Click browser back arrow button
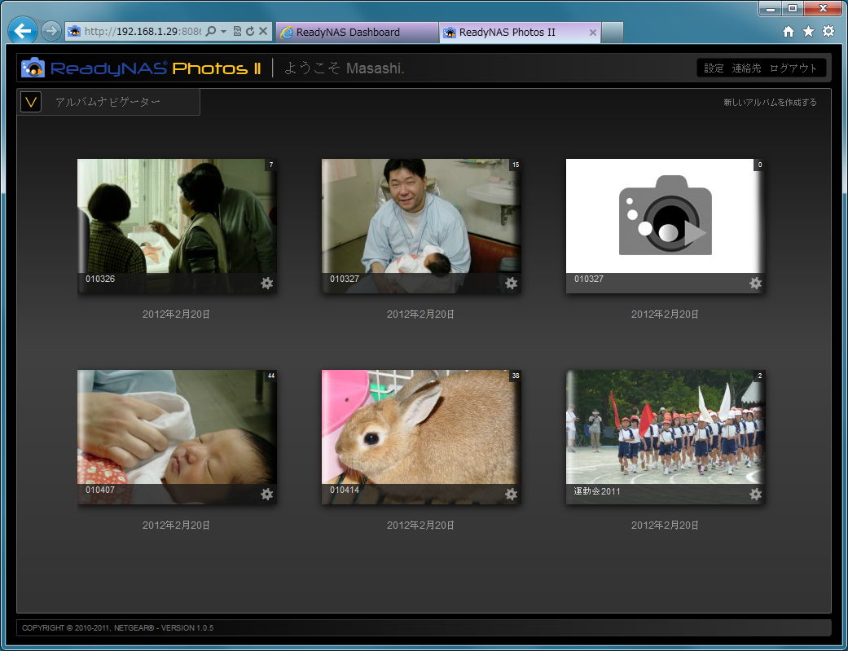This screenshot has width=848, height=651. tap(24, 32)
